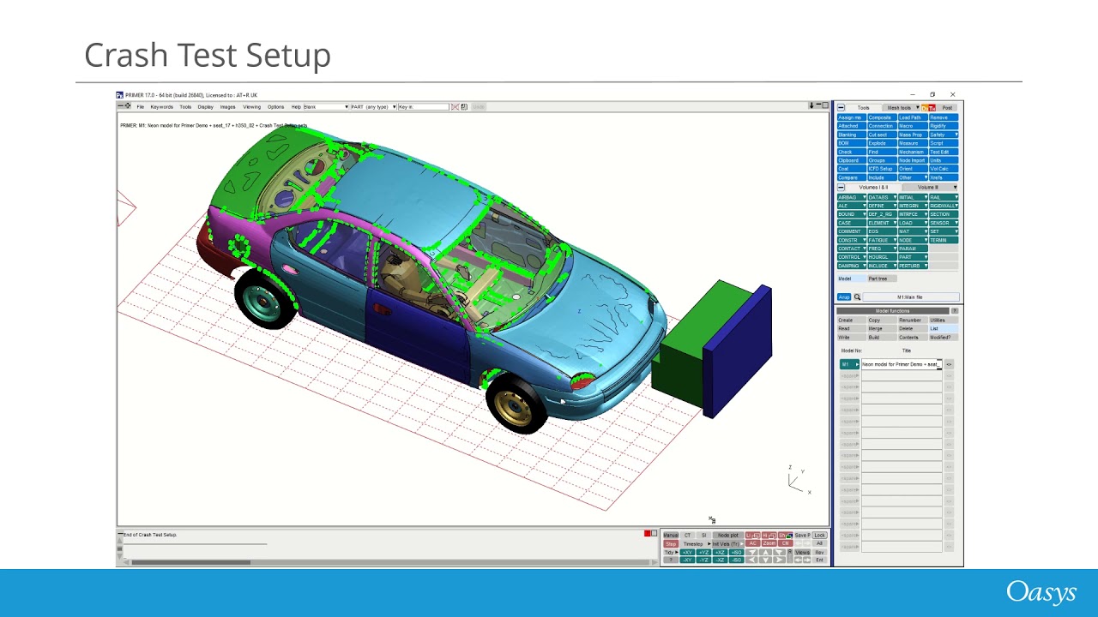The image size is (1098, 617).
Task: Toggle the Manual redraw mode button
Action: (x=671, y=536)
